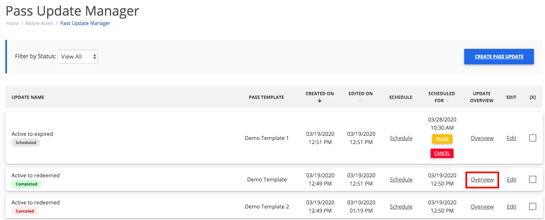This screenshot has height=220, width=545.
Task: Open the Filter by Status dropdown
Action: (x=78, y=57)
